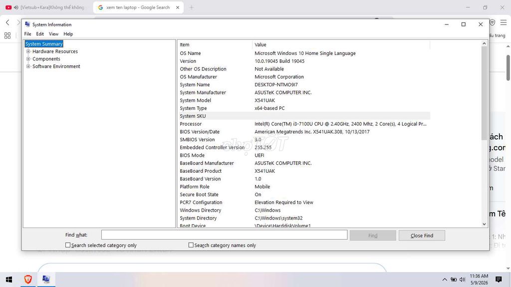Select System Summary in the tree

click(44, 44)
